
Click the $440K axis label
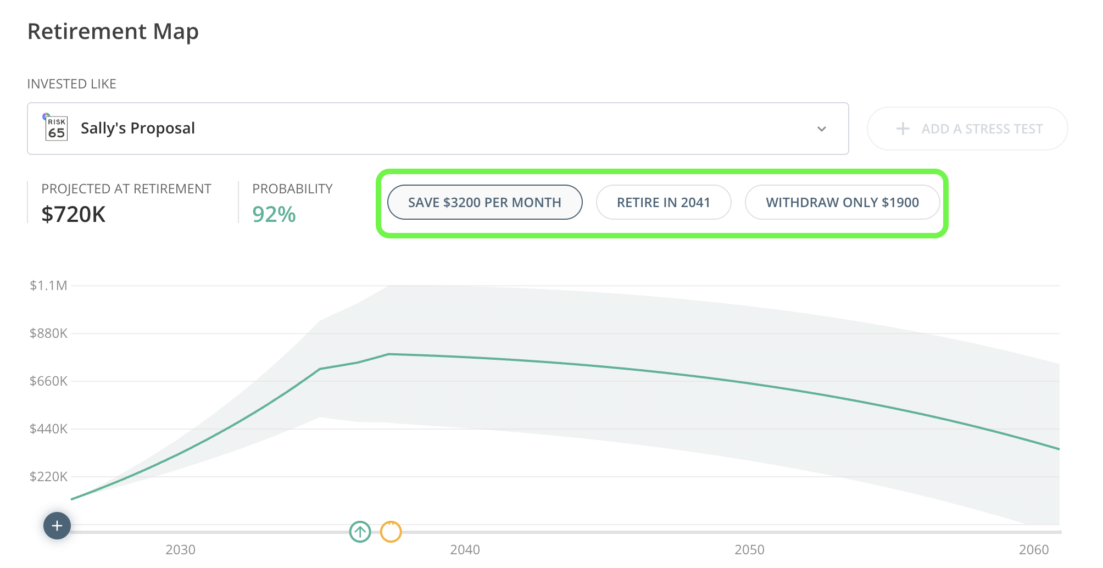click(x=48, y=429)
